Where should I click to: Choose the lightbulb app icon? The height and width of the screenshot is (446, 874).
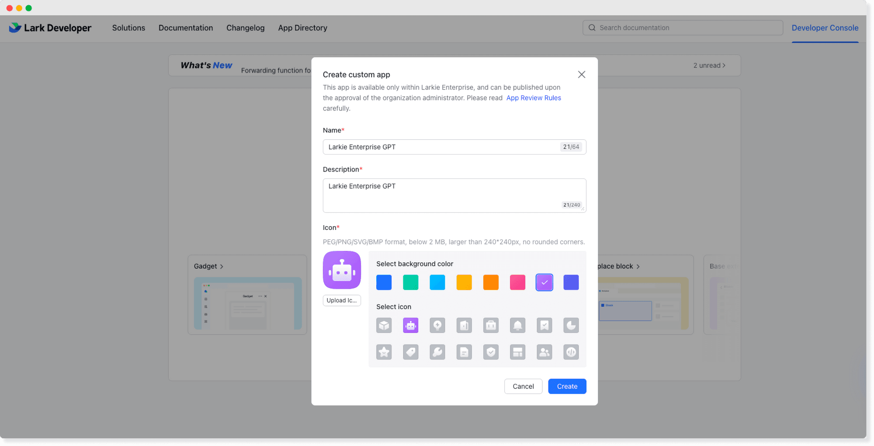pos(437,326)
